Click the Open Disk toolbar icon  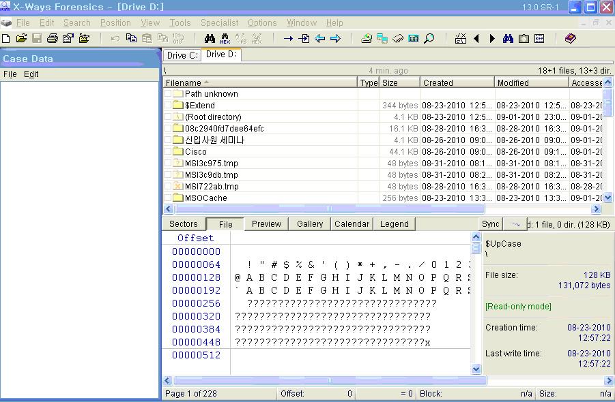point(367,38)
